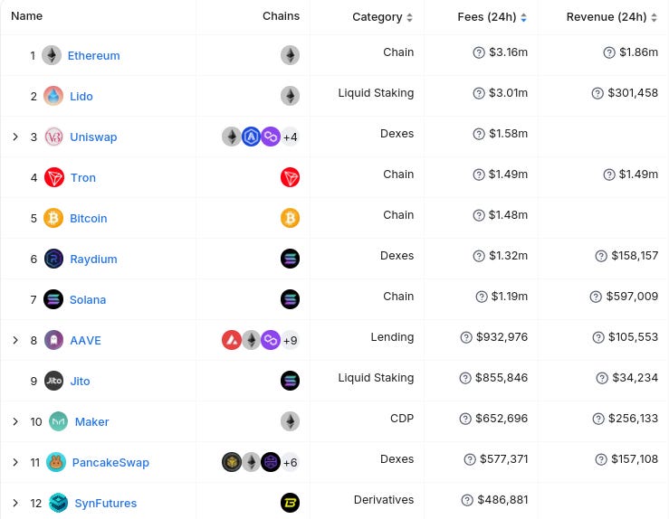Click the PancakeSwap bunny logo
Image resolution: width=669 pixels, height=519 pixels.
(56, 462)
